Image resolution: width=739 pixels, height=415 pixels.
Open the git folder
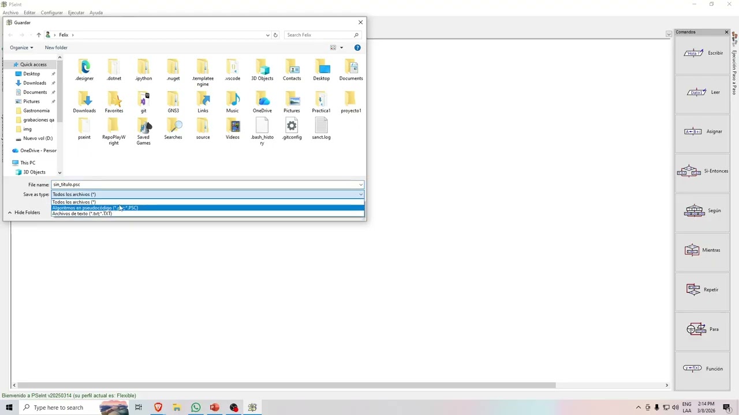point(143,102)
